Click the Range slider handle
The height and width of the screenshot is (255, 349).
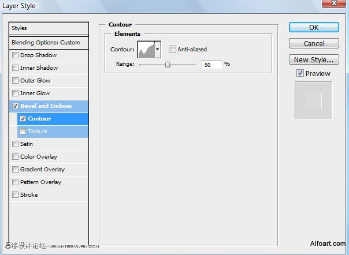click(x=168, y=65)
